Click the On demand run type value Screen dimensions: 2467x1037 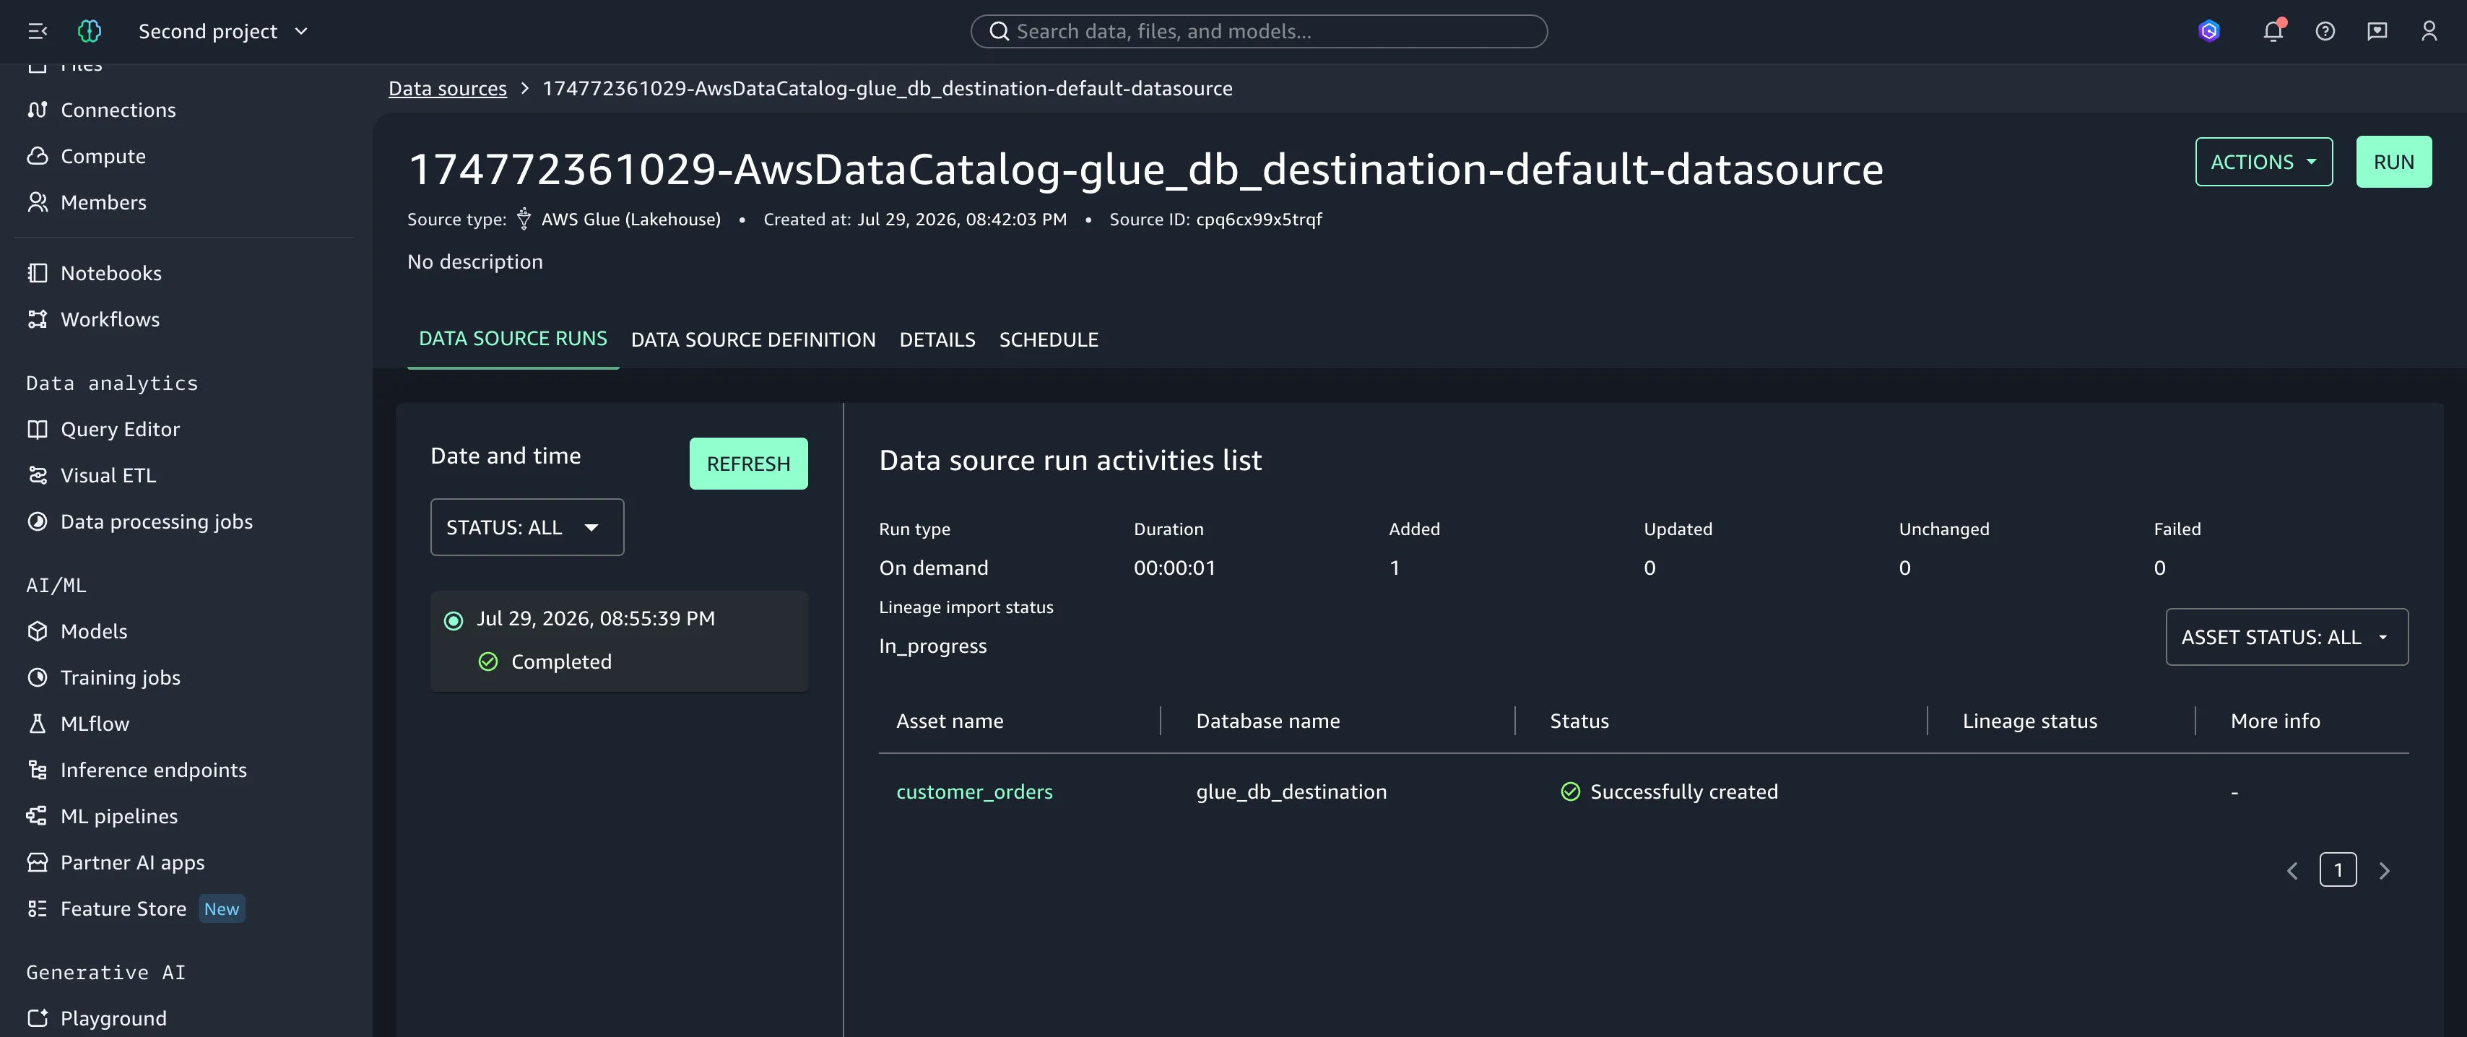[933, 568]
